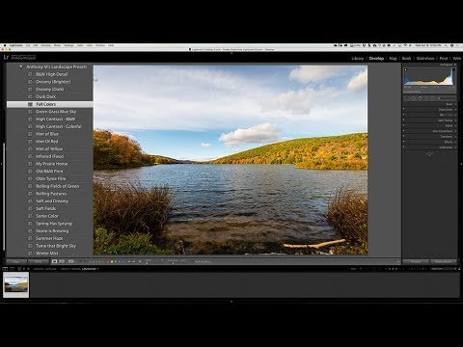Screen dimensions: 463x347
Task: Toggle the Effects panel switch
Action: pos(404,142)
